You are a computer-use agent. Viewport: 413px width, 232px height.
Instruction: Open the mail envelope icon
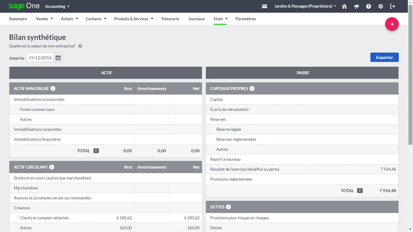tap(265, 6)
